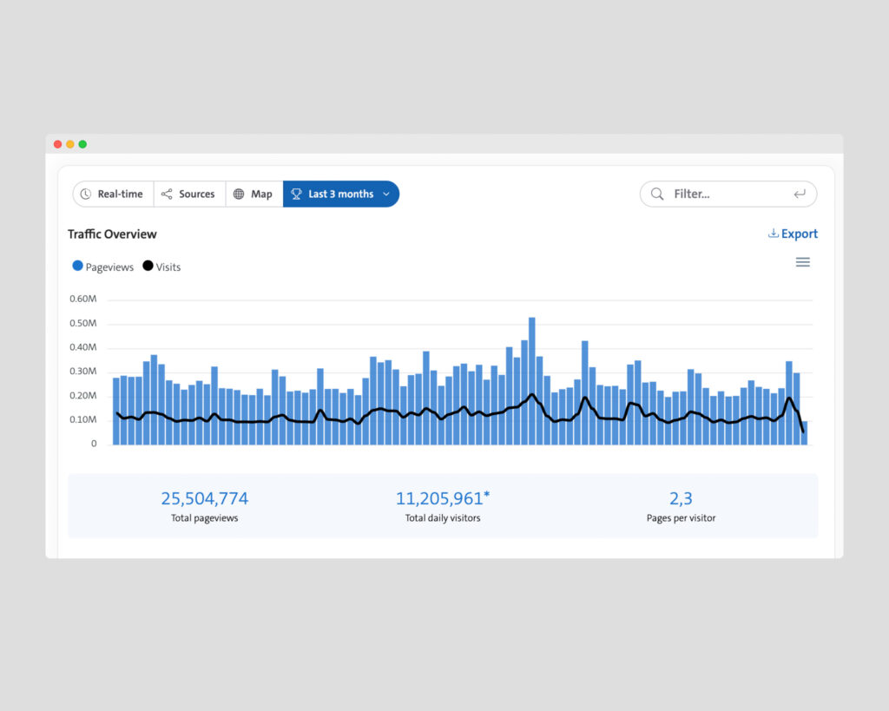Viewport: 889px width, 711px height.
Task: Focus the Filter text input
Action: click(x=728, y=194)
